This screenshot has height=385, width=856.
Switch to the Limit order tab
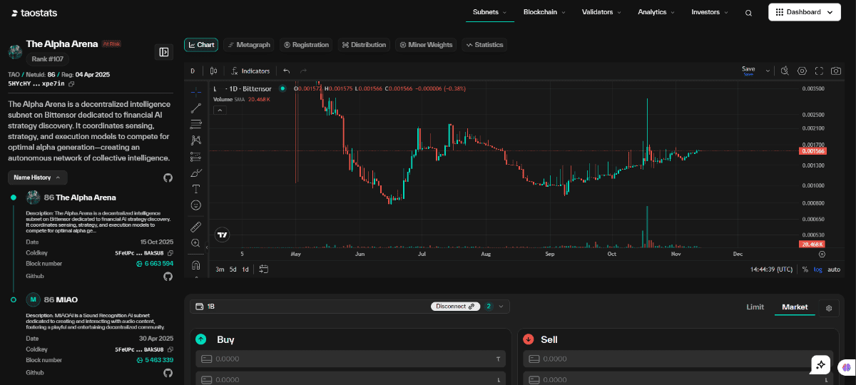click(x=755, y=307)
